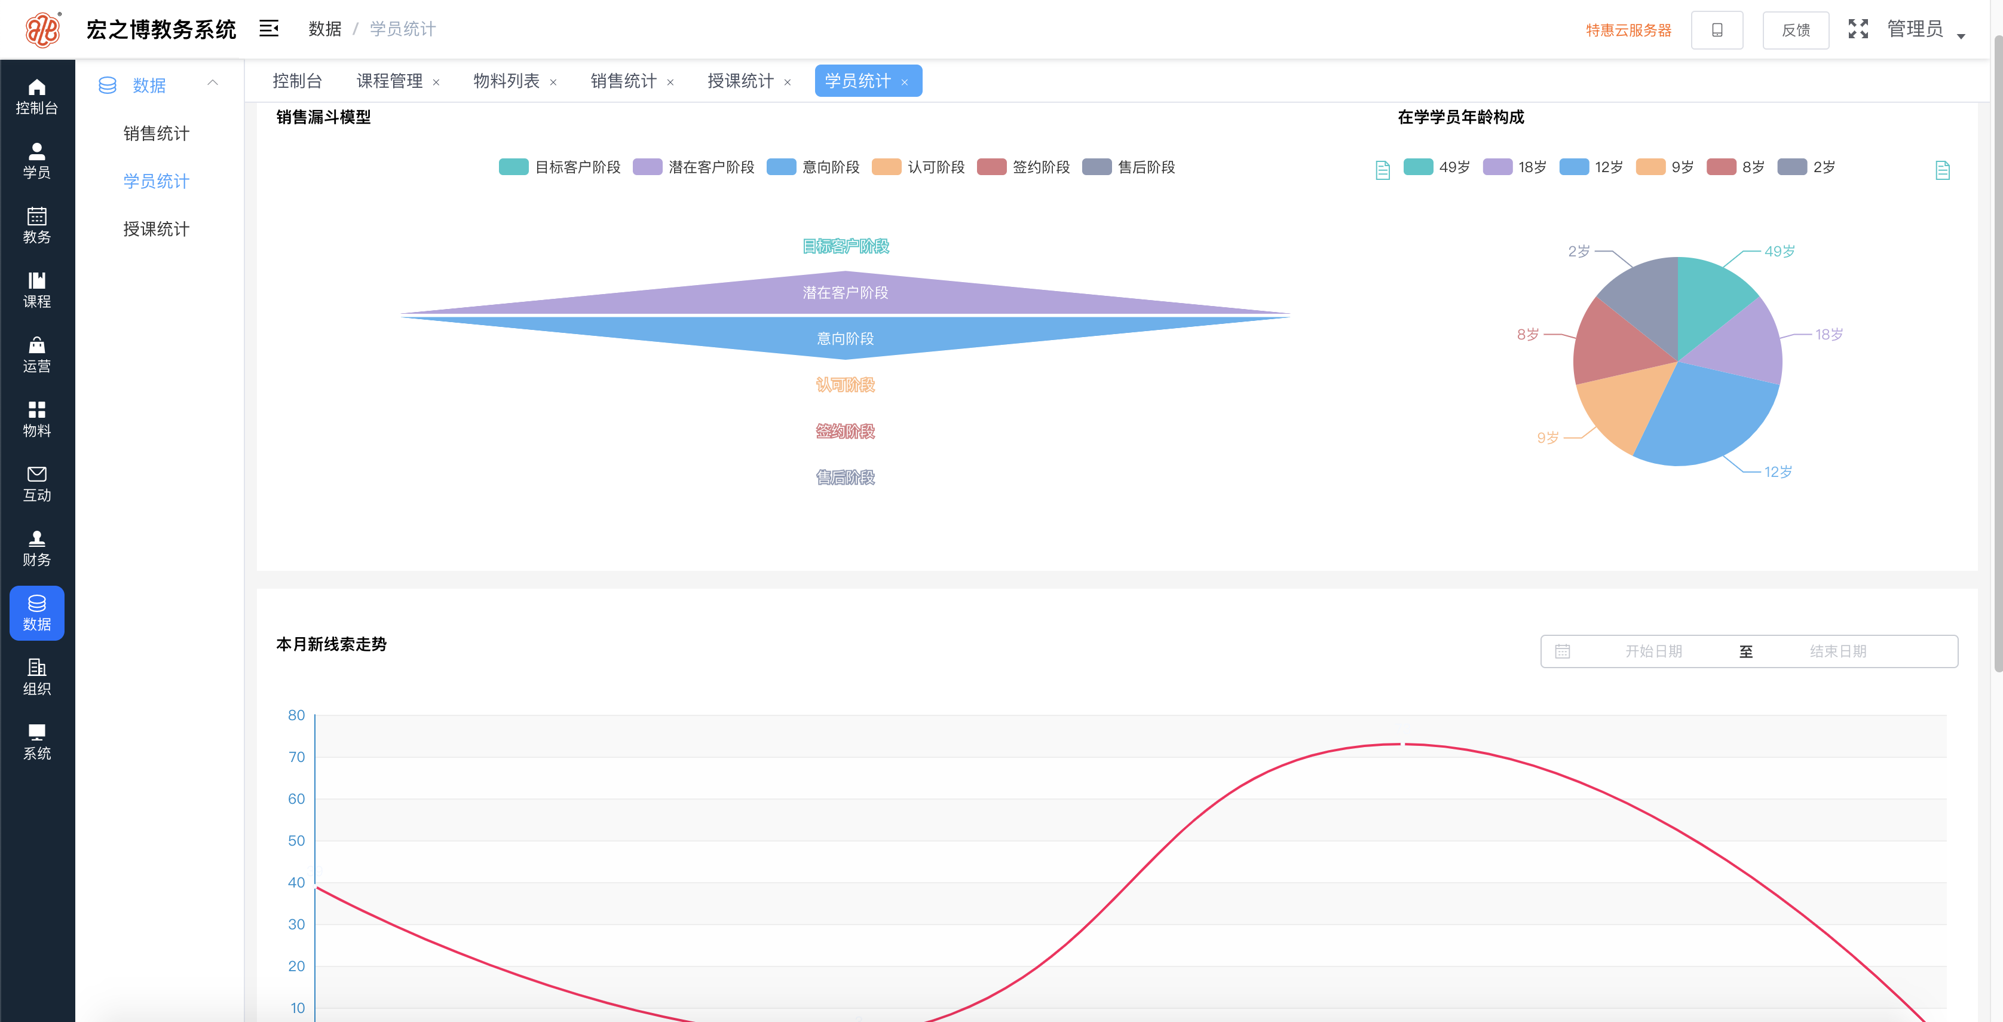The image size is (2003, 1022).
Task: Open the 互动 sidebar section
Action: point(36,484)
